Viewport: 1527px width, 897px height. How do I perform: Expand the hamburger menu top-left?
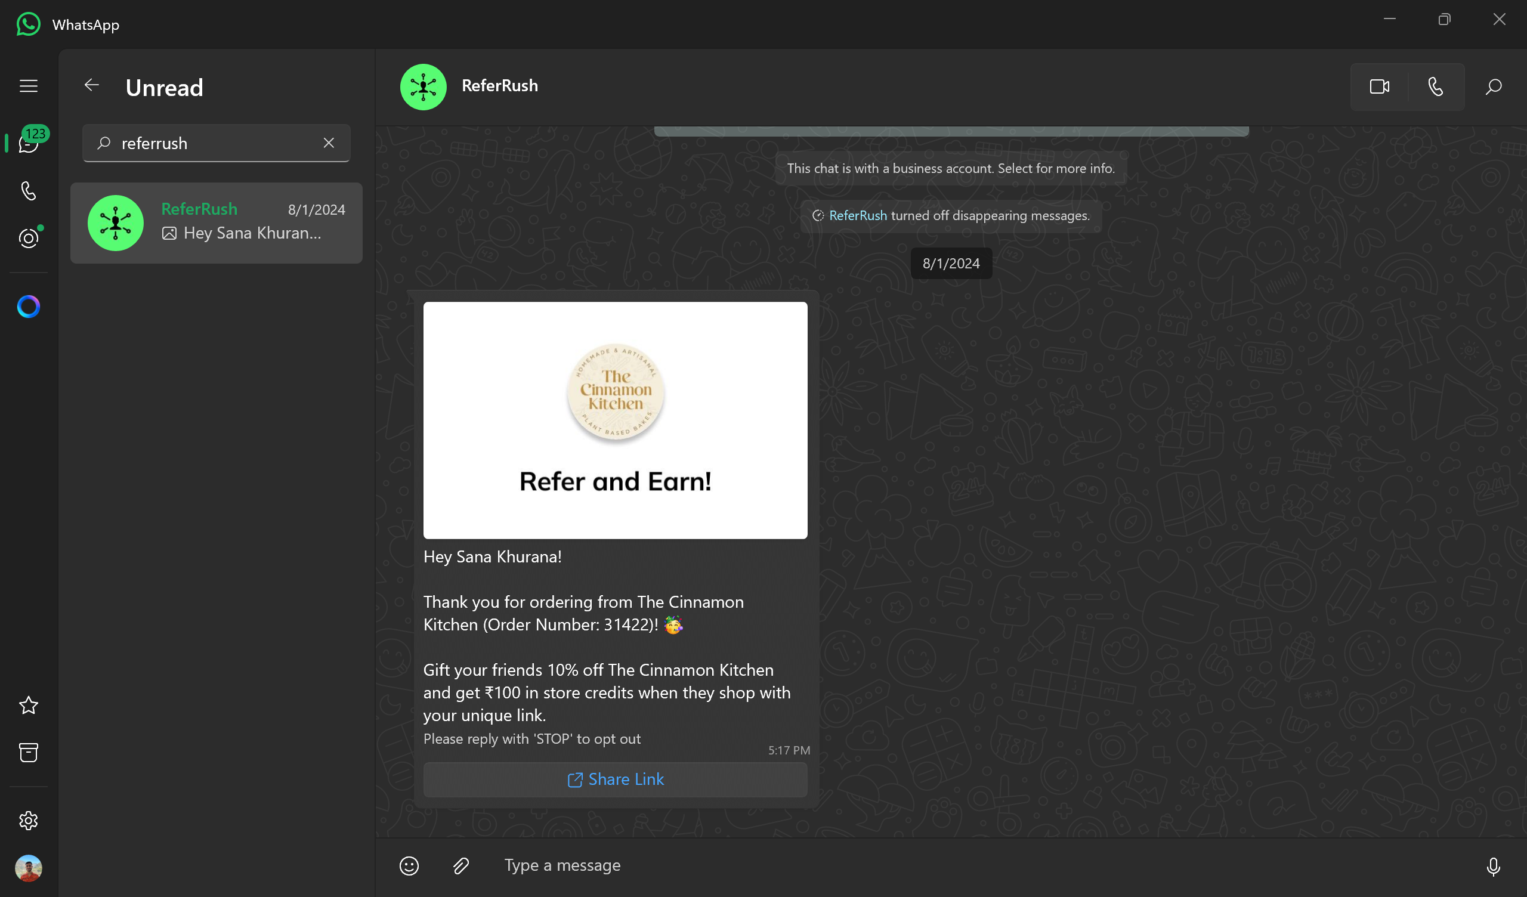(29, 85)
